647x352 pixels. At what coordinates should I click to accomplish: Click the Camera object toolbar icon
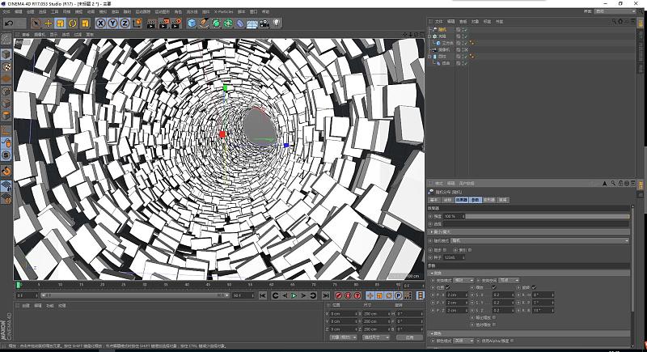(x=264, y=23)
